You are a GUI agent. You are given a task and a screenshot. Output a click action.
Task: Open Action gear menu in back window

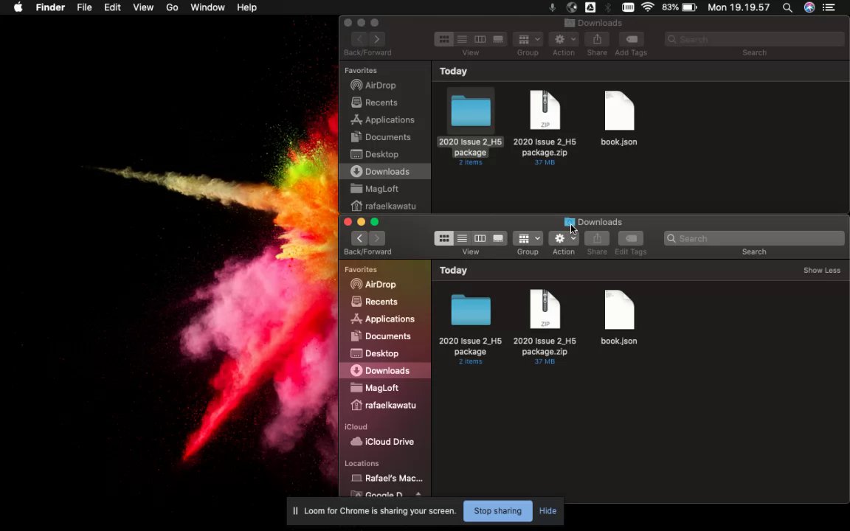563,39
